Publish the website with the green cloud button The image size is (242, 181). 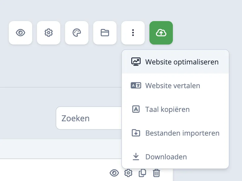tap(161, 33)
